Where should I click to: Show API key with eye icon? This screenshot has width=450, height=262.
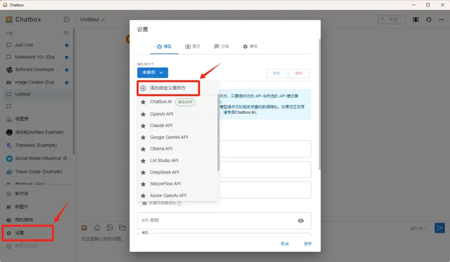point(300,221)
